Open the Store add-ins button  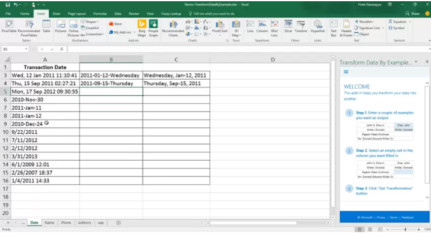point(115,24)
